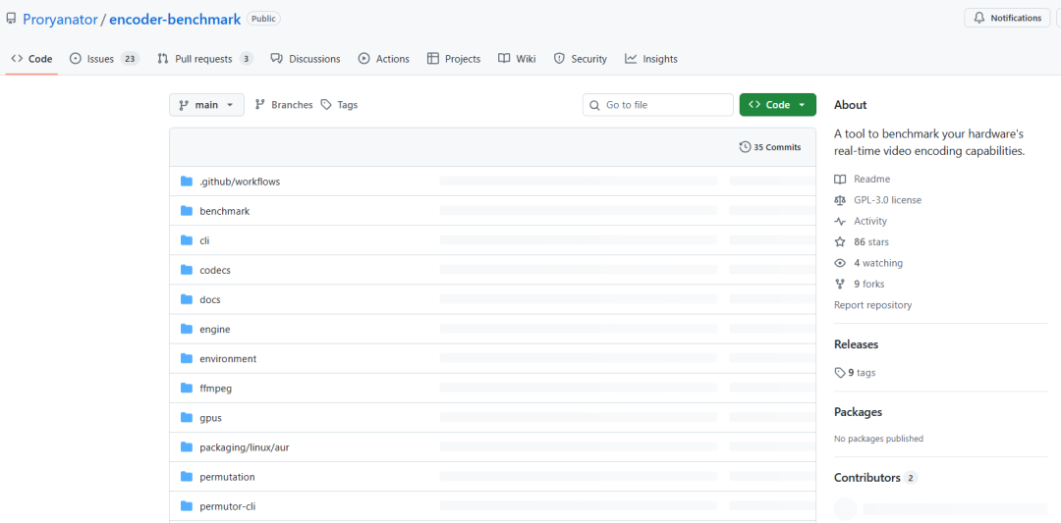Open the Projects tab

pos(453,59)
